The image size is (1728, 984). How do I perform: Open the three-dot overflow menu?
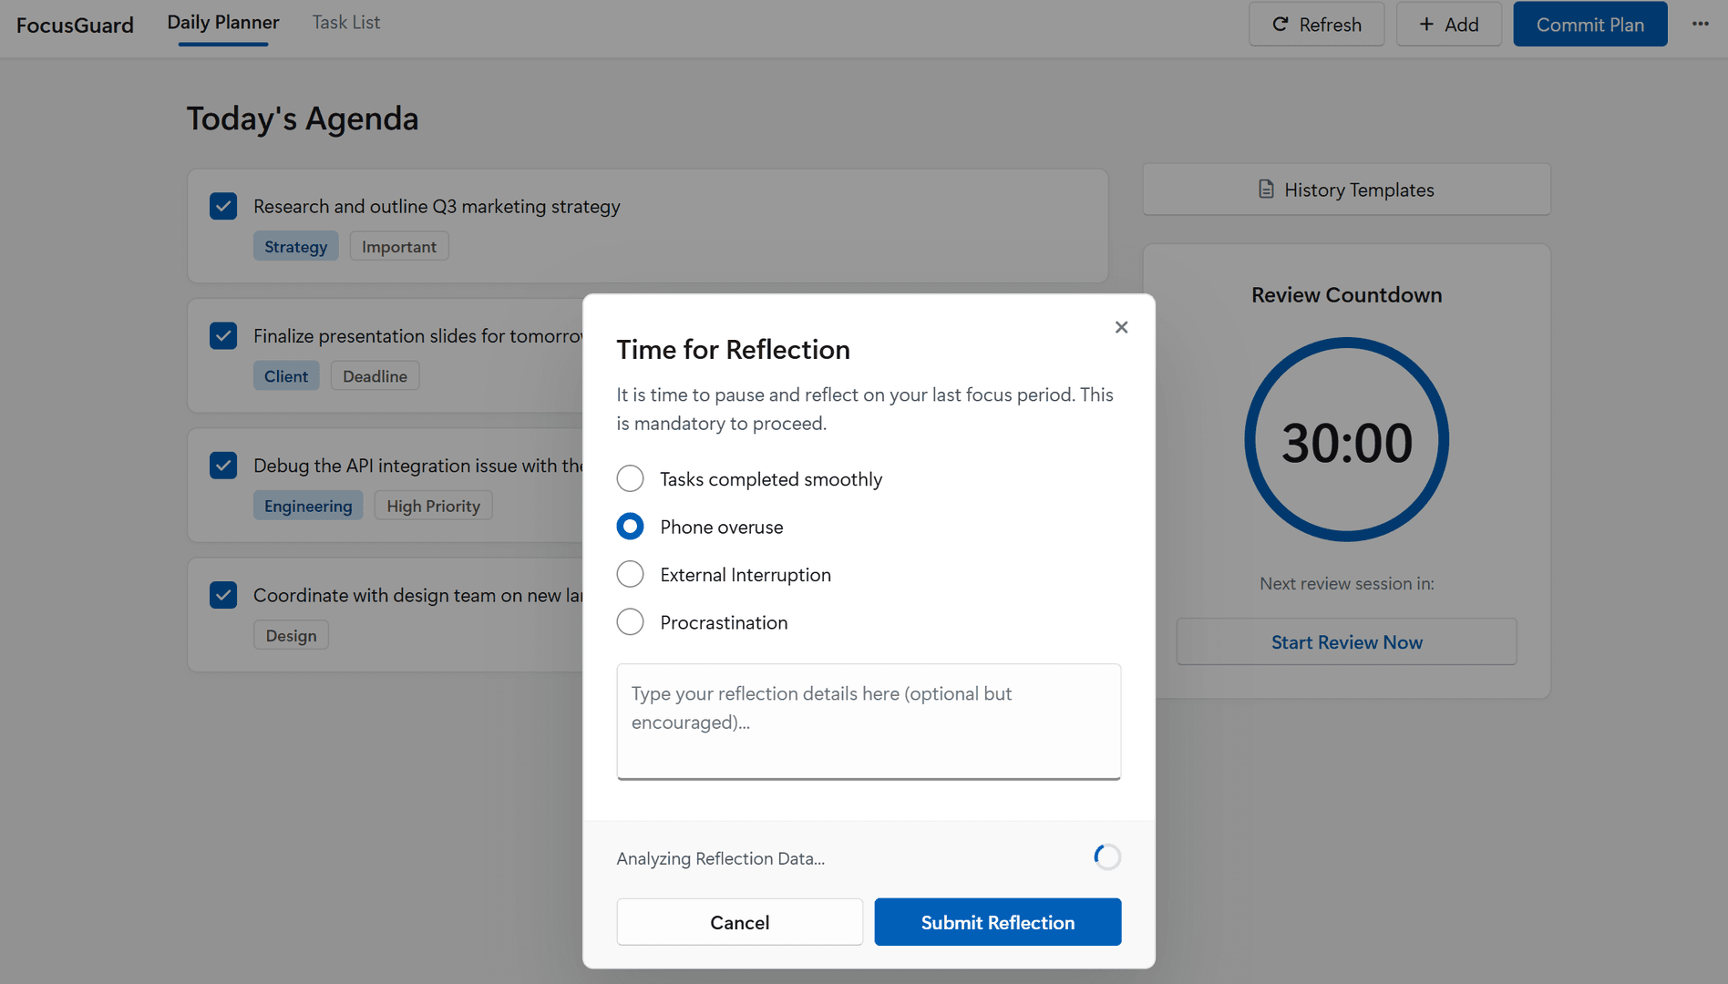pos(1701,25)
